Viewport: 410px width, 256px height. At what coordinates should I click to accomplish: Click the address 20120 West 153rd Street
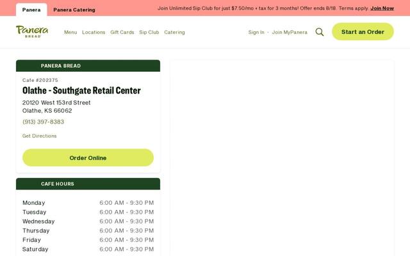pyautogui.click(x=56, y=102)
